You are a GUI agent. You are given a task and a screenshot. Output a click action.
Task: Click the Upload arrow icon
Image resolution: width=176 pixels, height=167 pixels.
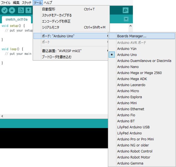pyautogui.click(x=12, y=10)
